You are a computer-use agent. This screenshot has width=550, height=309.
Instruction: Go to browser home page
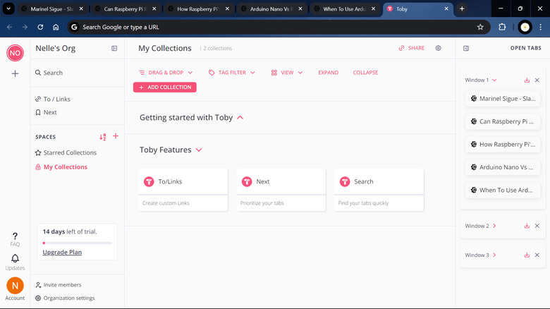pos(56,27)
